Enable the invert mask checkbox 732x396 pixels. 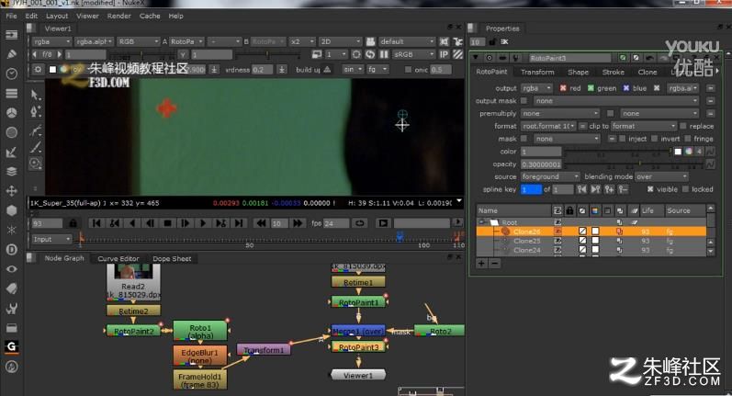[655, 139]
